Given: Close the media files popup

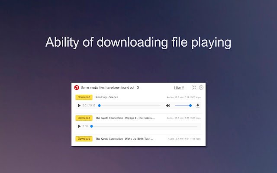Looking at the screenshot, I should [201, 87].
